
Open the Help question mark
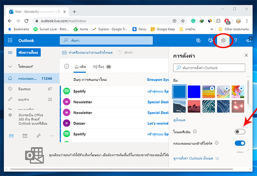point(236,40)
